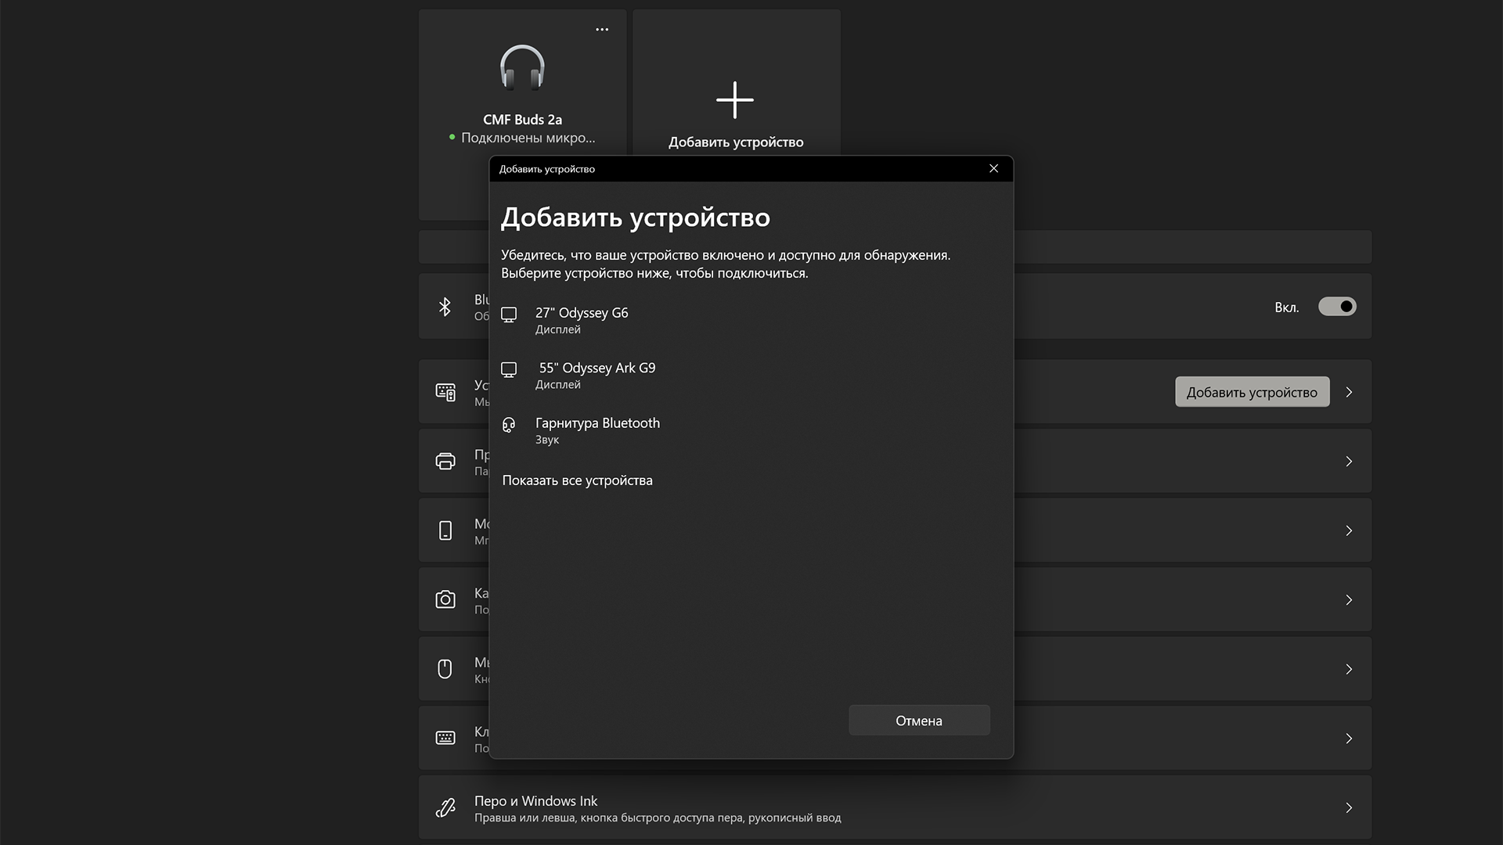Click the Отмена button in the dialog

pyautogui.click(x=919, y=720)
